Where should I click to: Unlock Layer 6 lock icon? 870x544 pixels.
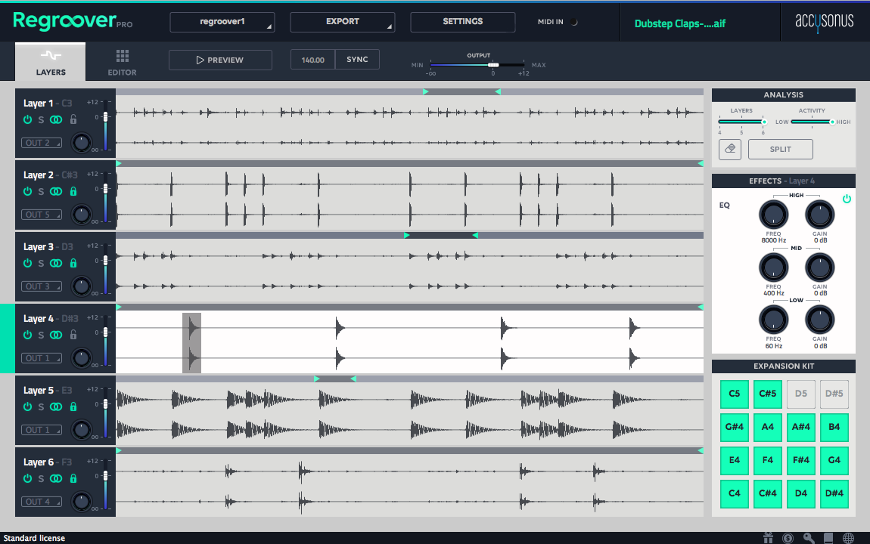coord(73,478)
